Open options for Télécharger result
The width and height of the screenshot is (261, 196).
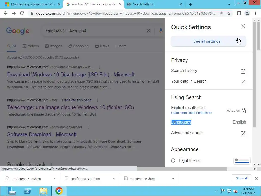click(x=97, y=100)
